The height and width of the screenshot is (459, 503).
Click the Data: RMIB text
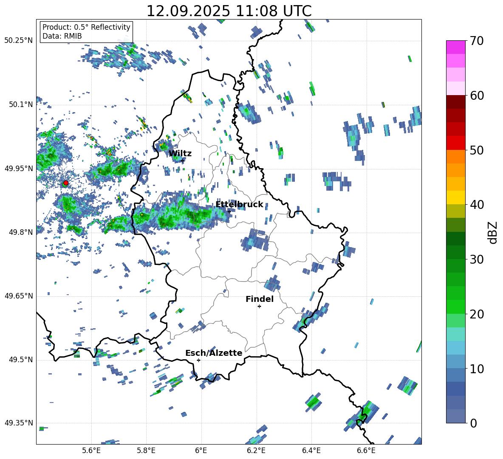pos(62,36)
